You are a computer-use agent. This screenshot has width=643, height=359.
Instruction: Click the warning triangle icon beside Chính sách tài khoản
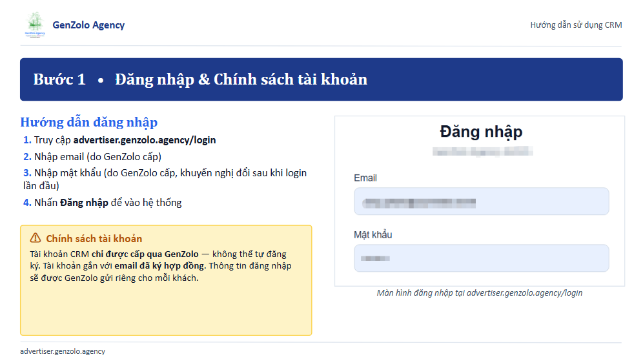36,238
